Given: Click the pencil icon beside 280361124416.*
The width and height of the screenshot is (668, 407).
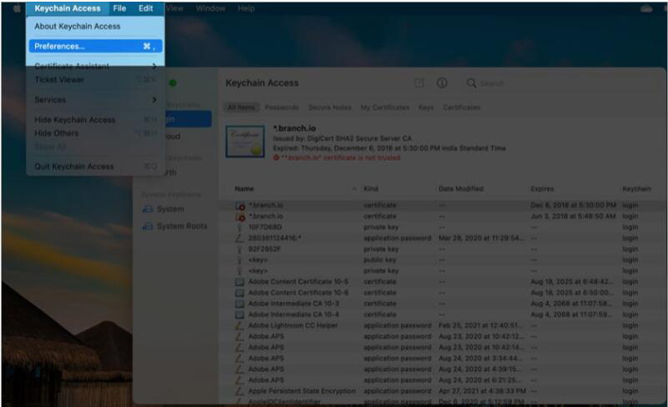Looking at the screenshot, I should point(240,238).
